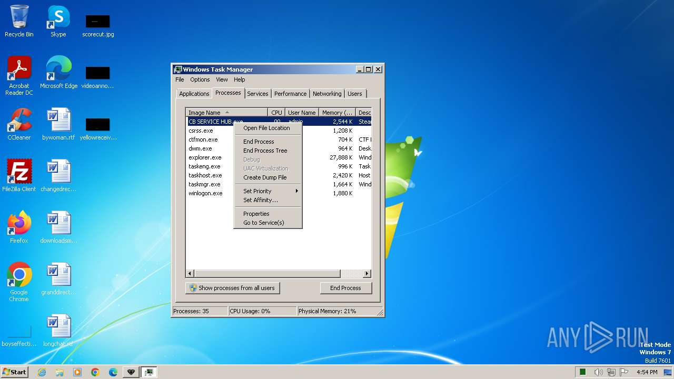Choose Set Affinity… option
This screenshot has width=674, height=379.
[268, 200]
